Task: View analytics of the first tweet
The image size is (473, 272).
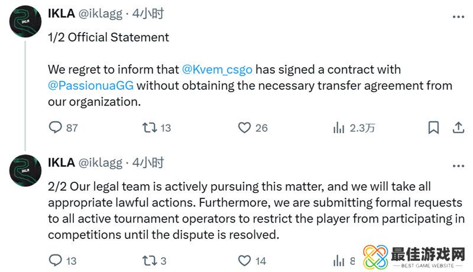Action: coord(339,127)
